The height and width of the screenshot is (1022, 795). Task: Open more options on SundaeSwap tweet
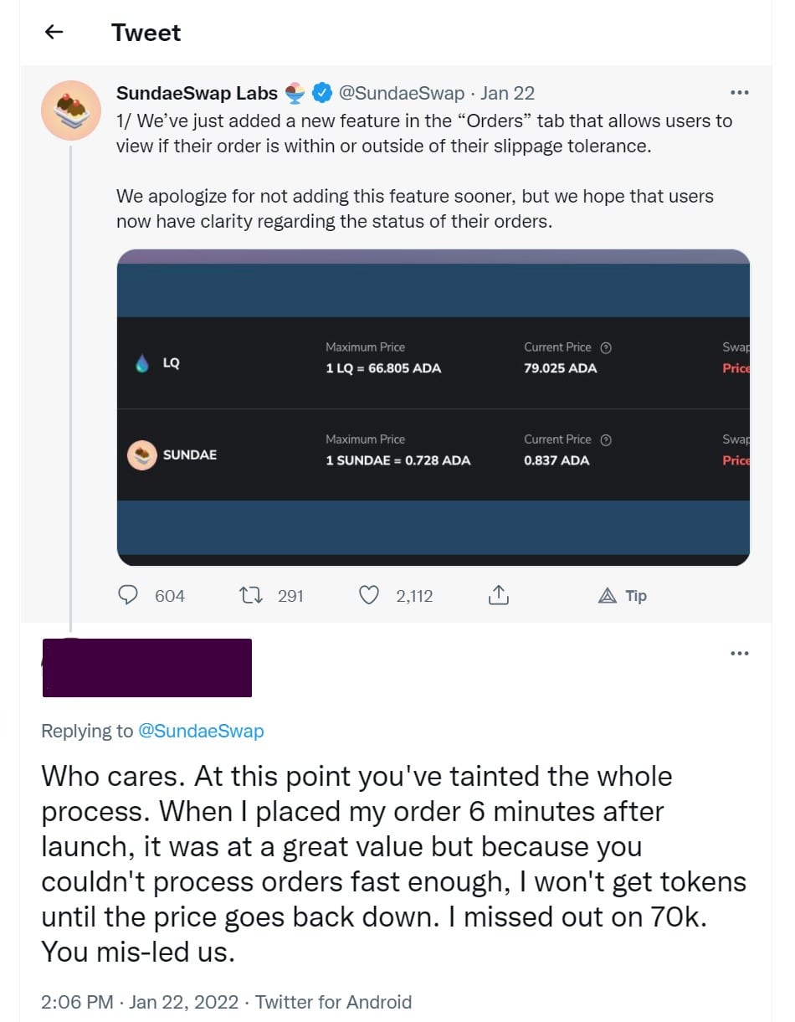coord(739,92)
